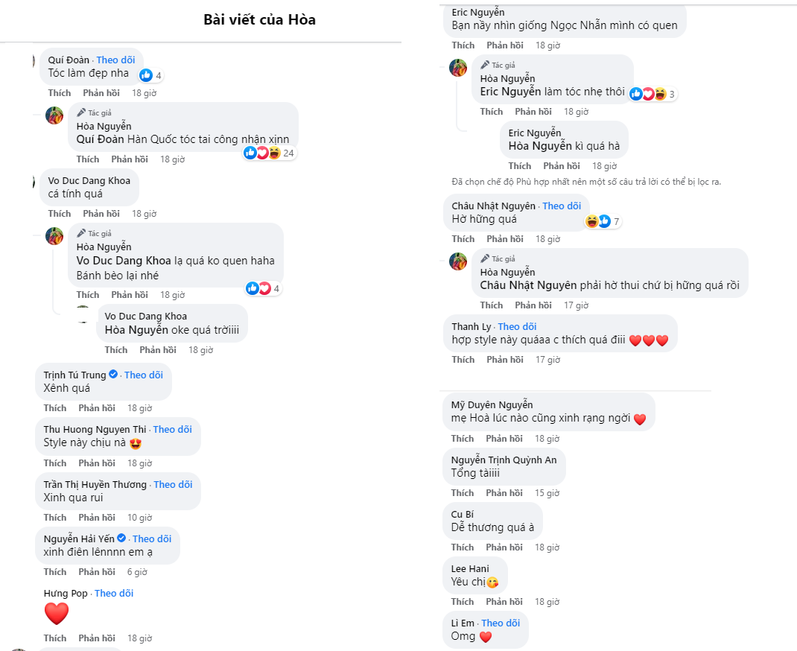Image resolution: width=797 pixels, height=651 pixels.
Task: Click Thích under Mỹ Duyên Nguyễn's comment
Action: tap(463, 438)
